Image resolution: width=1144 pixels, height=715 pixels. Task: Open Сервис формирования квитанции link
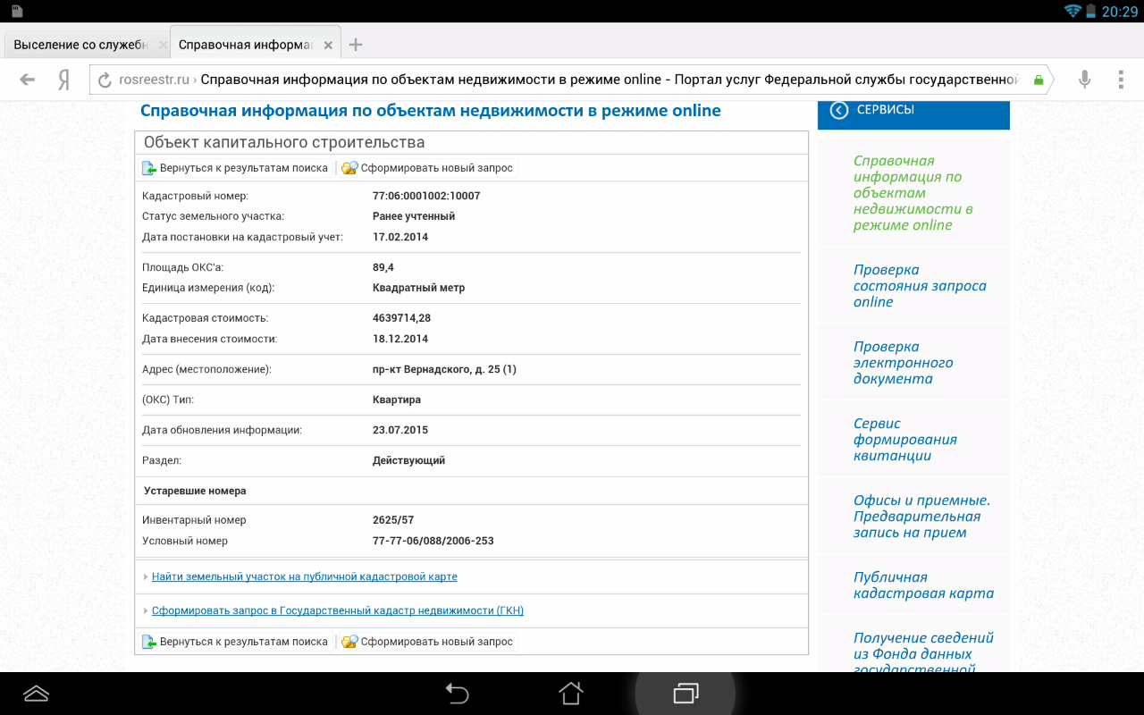[904, 440]
